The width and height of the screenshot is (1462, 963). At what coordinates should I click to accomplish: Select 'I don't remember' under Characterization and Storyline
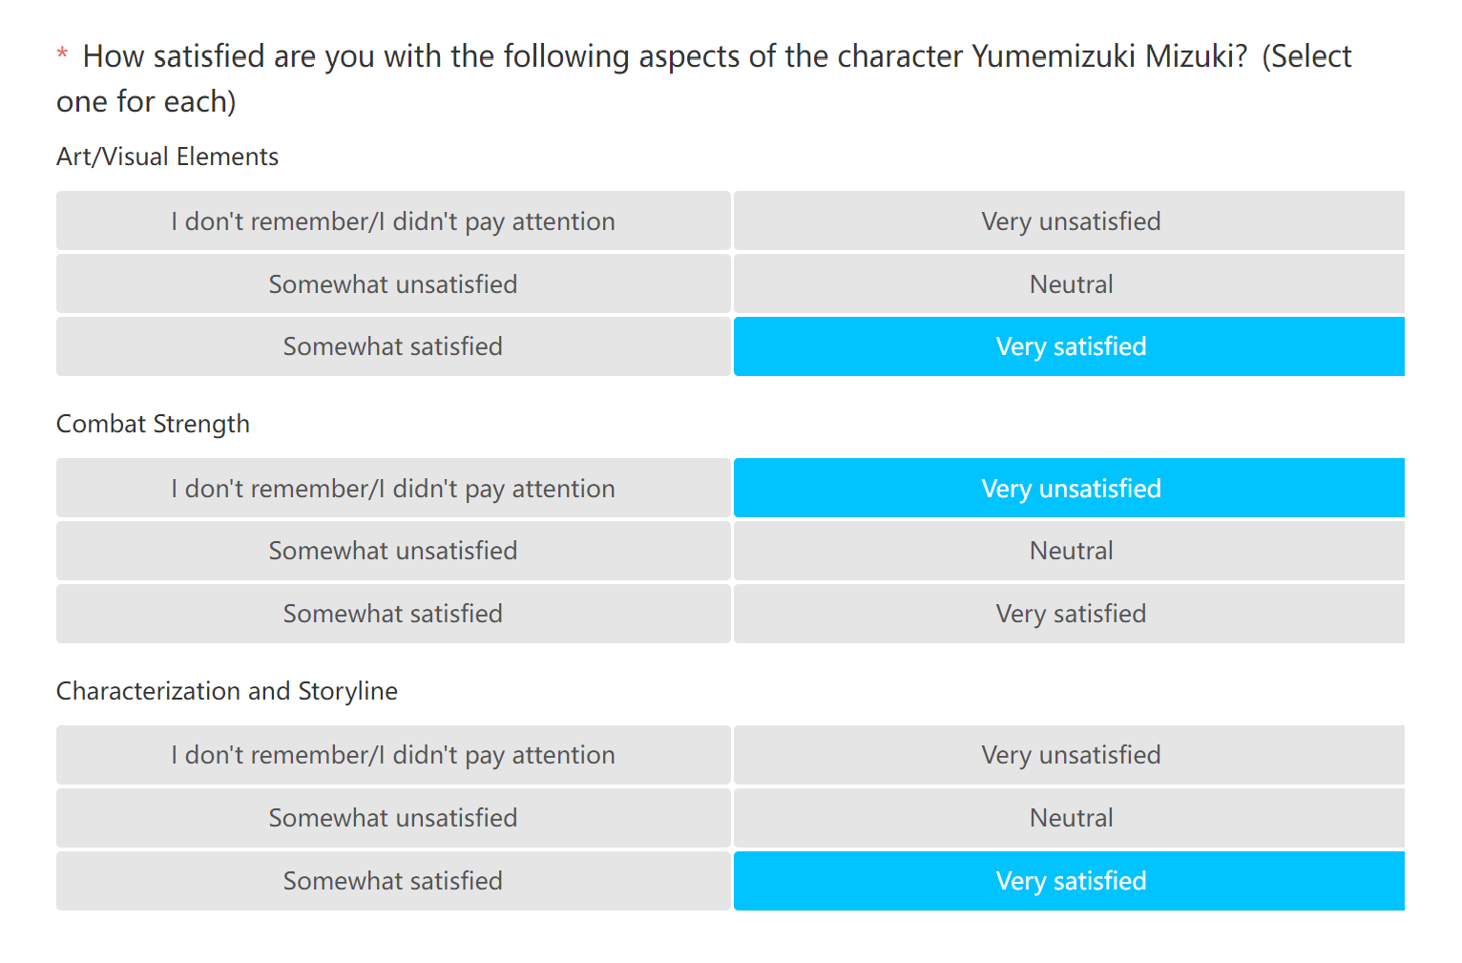(x=393, y=755)
